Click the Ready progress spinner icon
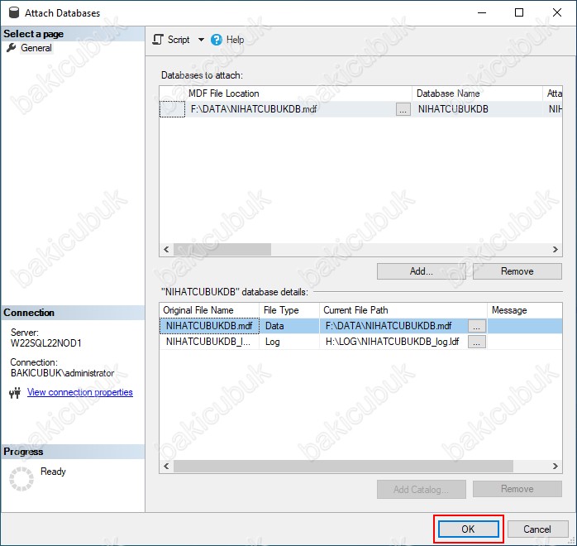Viewport: 577px width, 546px height. click(x=21, y=479)
